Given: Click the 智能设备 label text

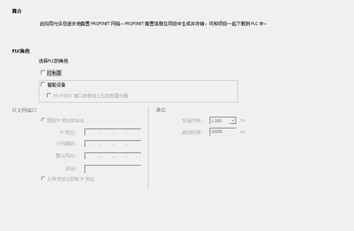Looking at the screenshot, I should tap(56, 85).
